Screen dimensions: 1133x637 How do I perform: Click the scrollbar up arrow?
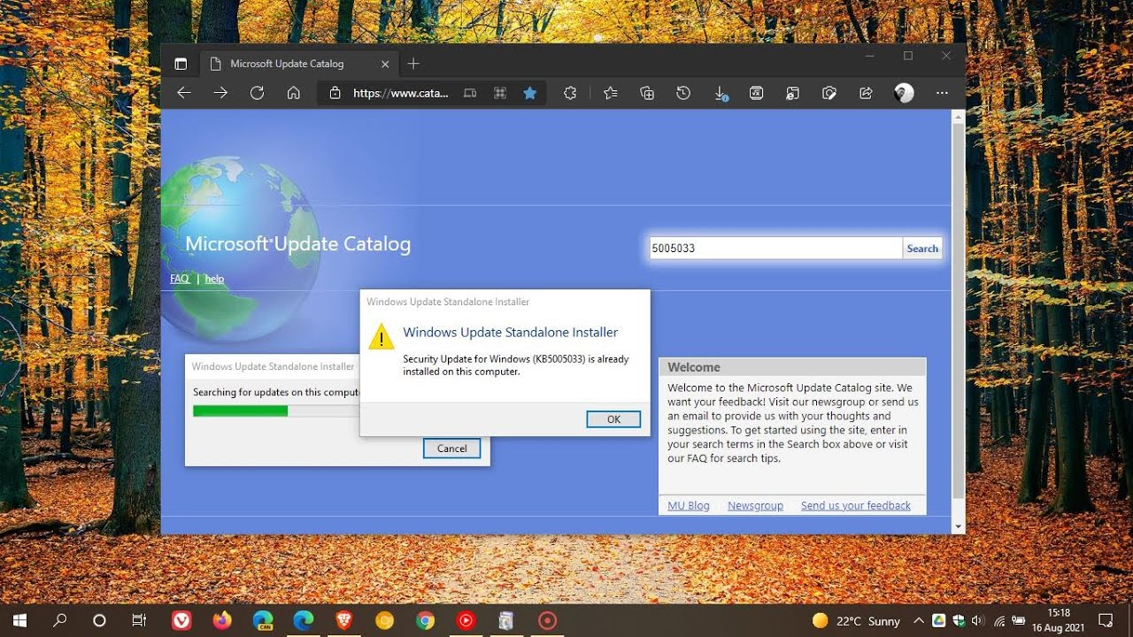(958, 116)
